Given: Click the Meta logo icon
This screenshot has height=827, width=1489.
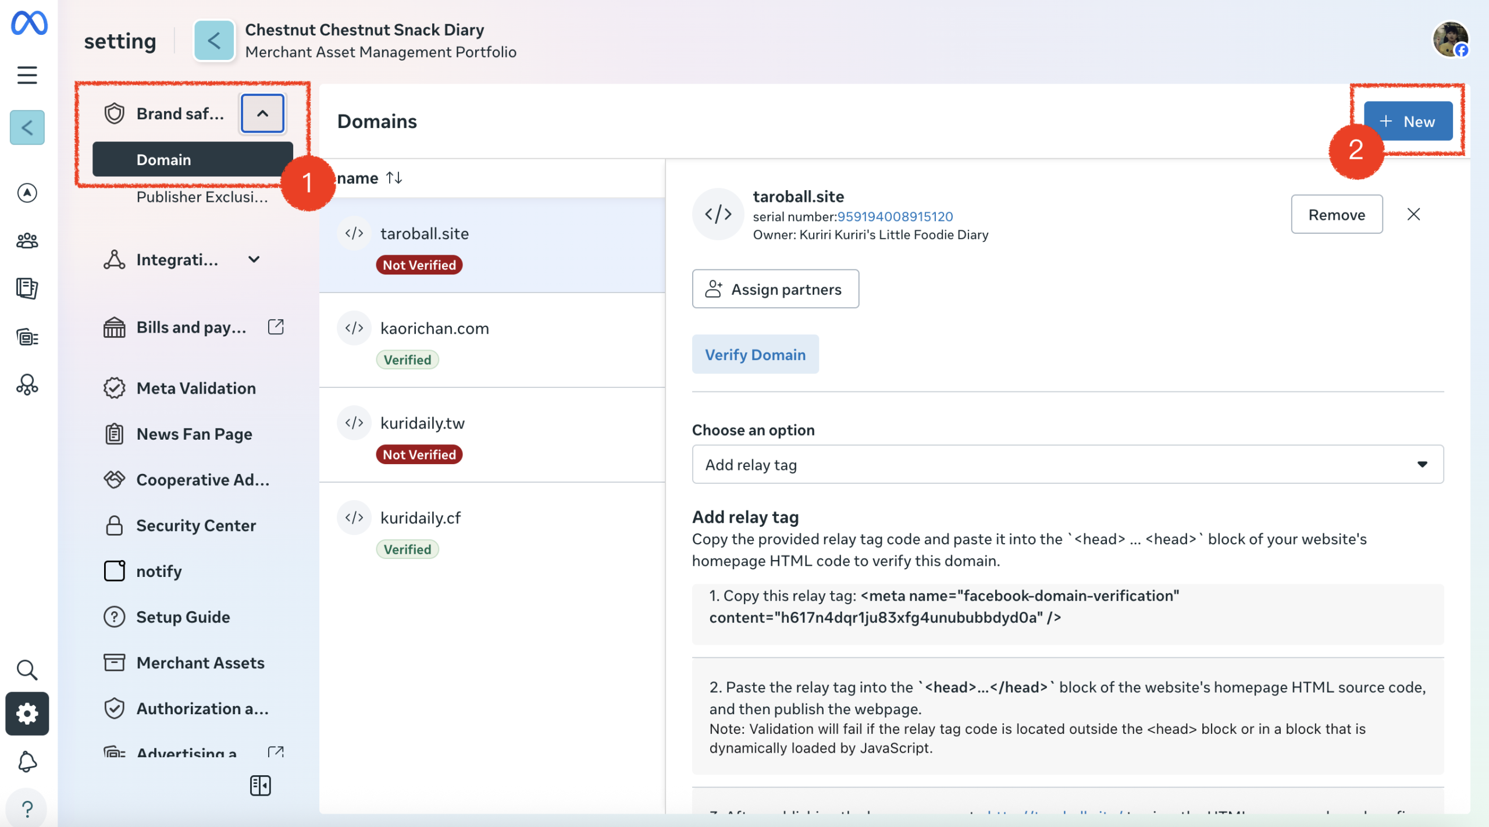Looking at the screenshot, I should tap(29, 23).
